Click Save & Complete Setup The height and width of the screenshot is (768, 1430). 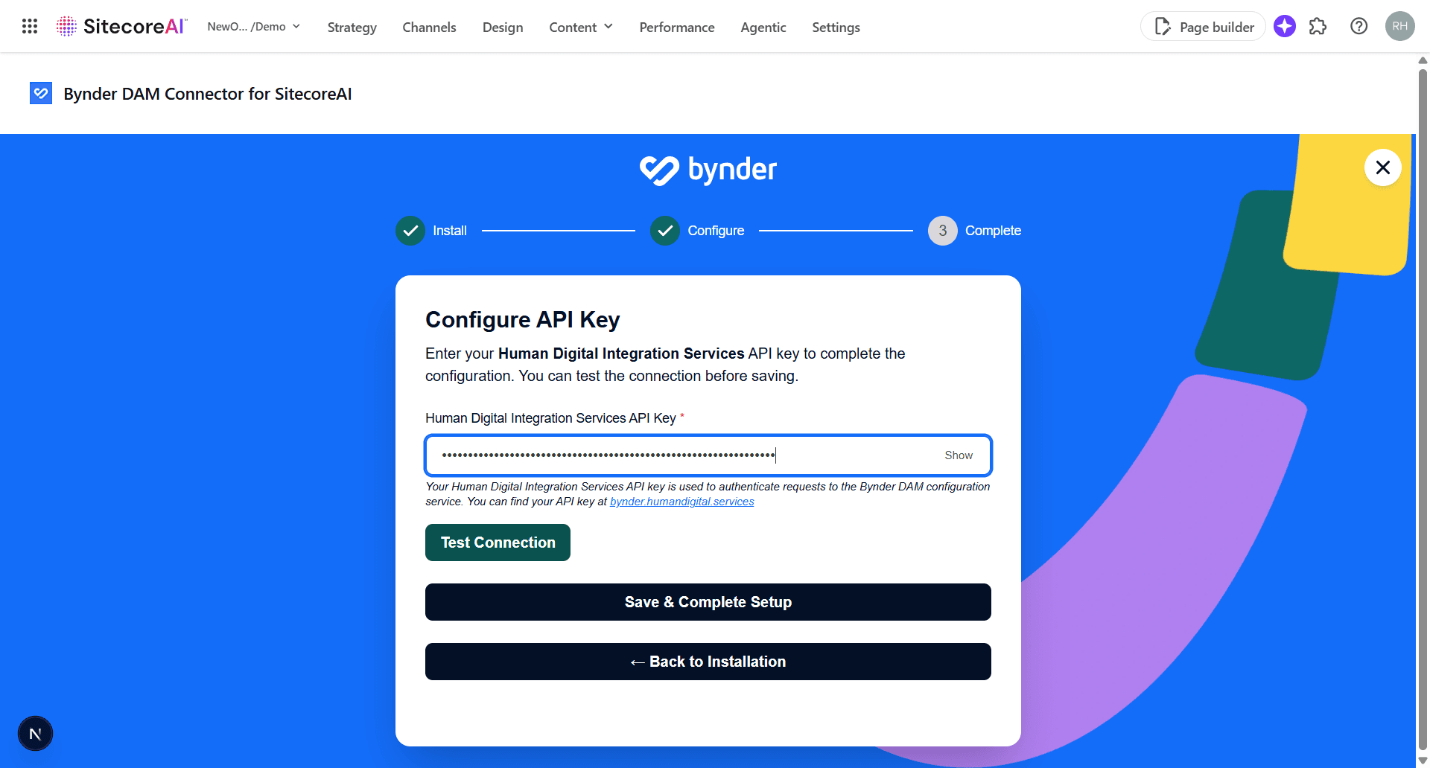[708, 601]
